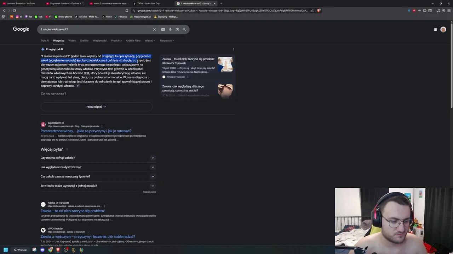This screenshot has height=254, width=453.
Task: Go to the Google logo homepage
Action: (21, 29)
